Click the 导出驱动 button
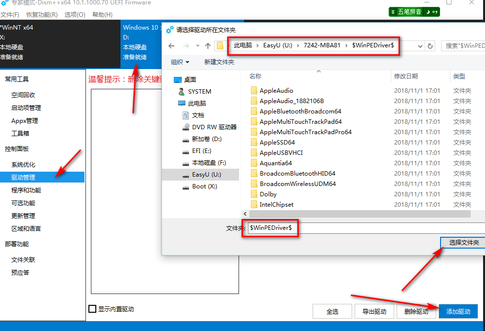 pos(374,311)
